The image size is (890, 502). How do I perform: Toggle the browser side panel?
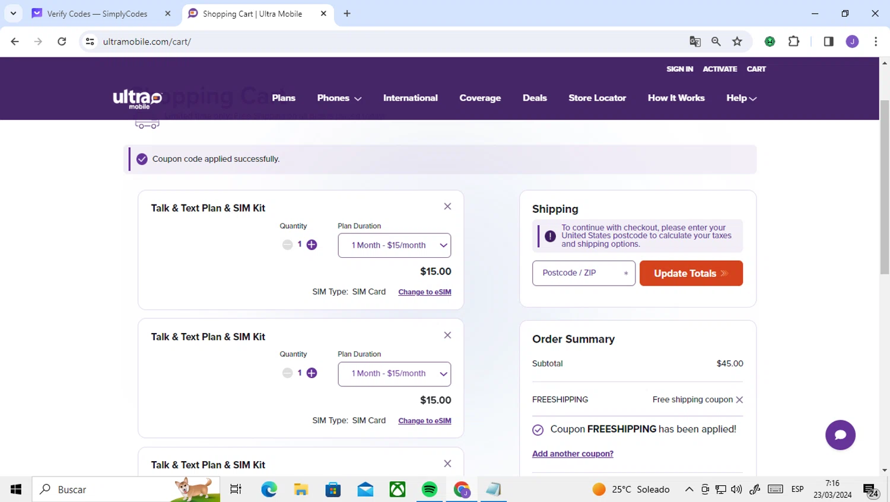[828, 41]
